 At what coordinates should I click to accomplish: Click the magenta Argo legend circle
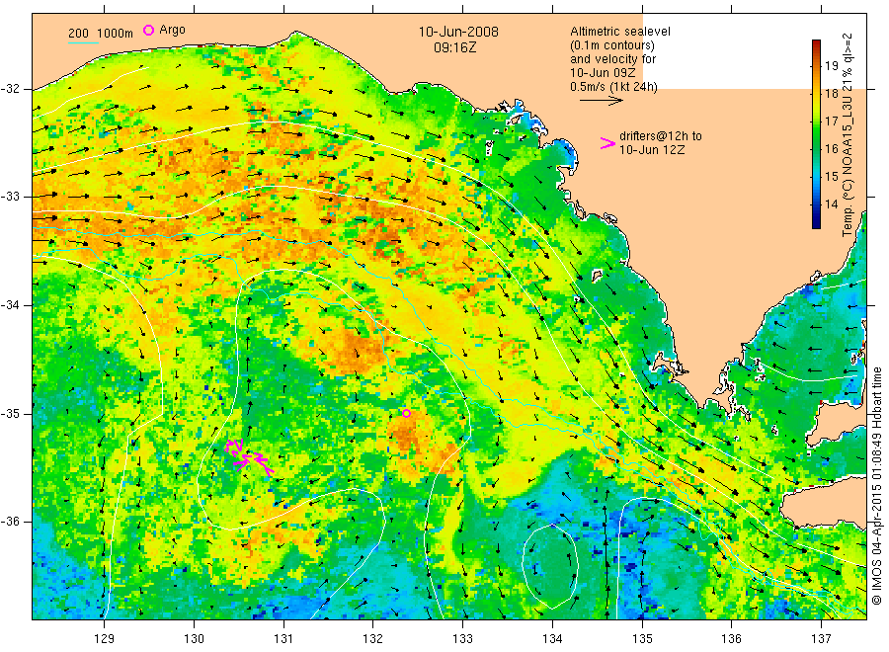148,30
